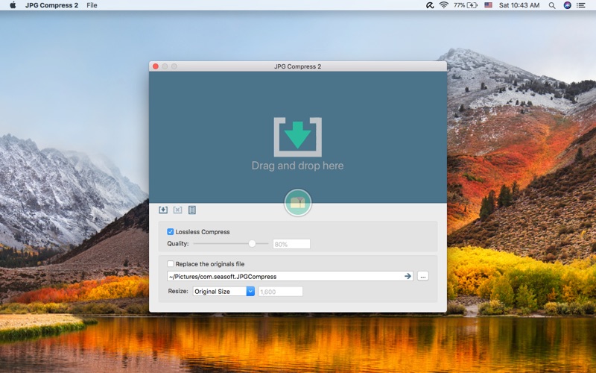
Task: Open the JPG Compress 2 app menu
Action: click(x=51, y=5)
